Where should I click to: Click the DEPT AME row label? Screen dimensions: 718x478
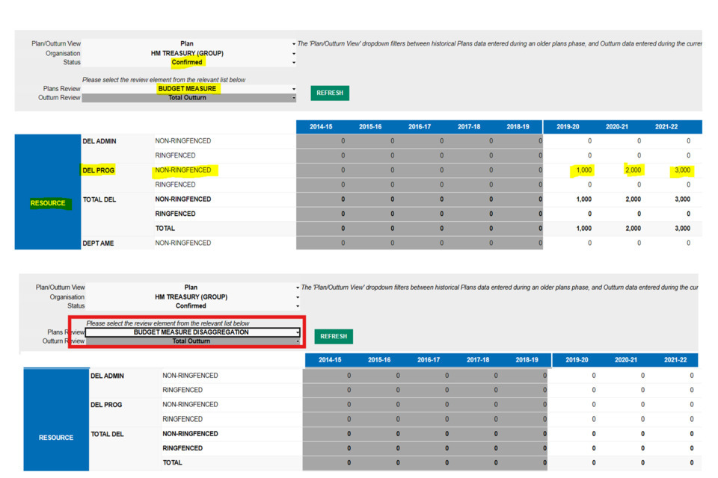[98, 243]
